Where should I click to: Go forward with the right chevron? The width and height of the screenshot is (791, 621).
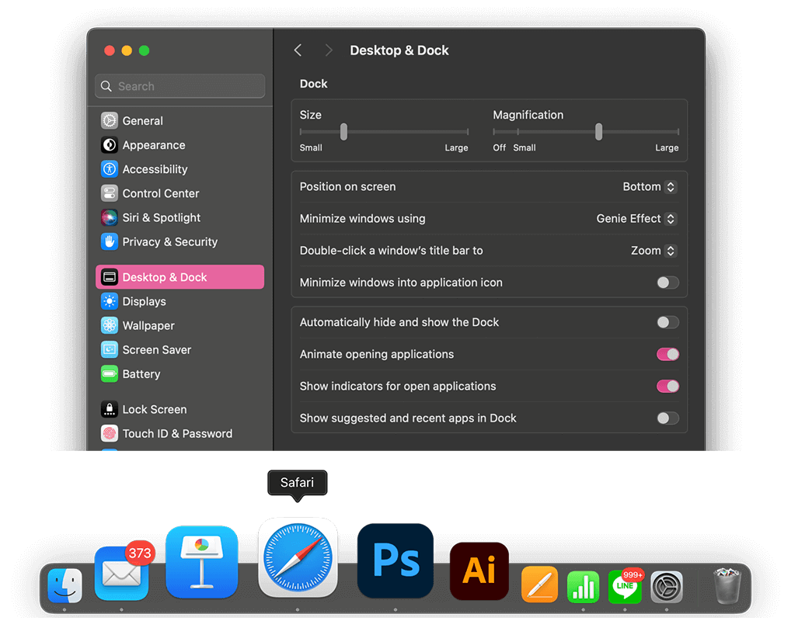point(329,50)
